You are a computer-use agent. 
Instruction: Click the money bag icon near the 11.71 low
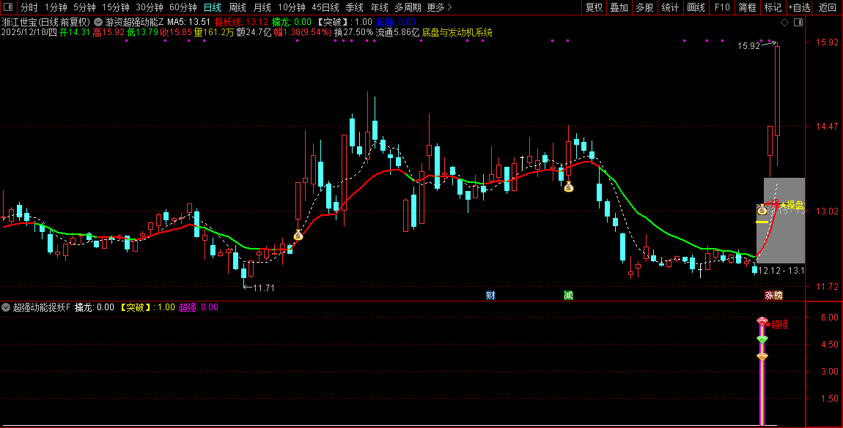click(298, 235)
